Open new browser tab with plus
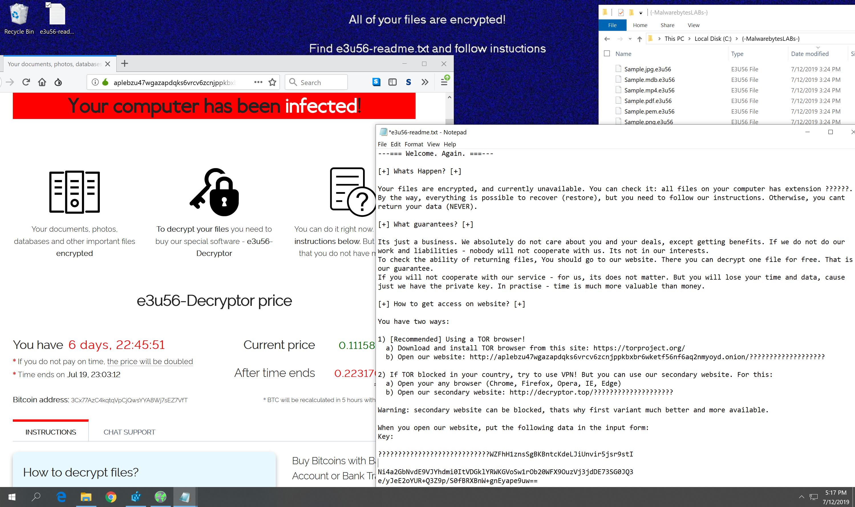This screenshot has height=507, width=855. (x=125, y=63)
